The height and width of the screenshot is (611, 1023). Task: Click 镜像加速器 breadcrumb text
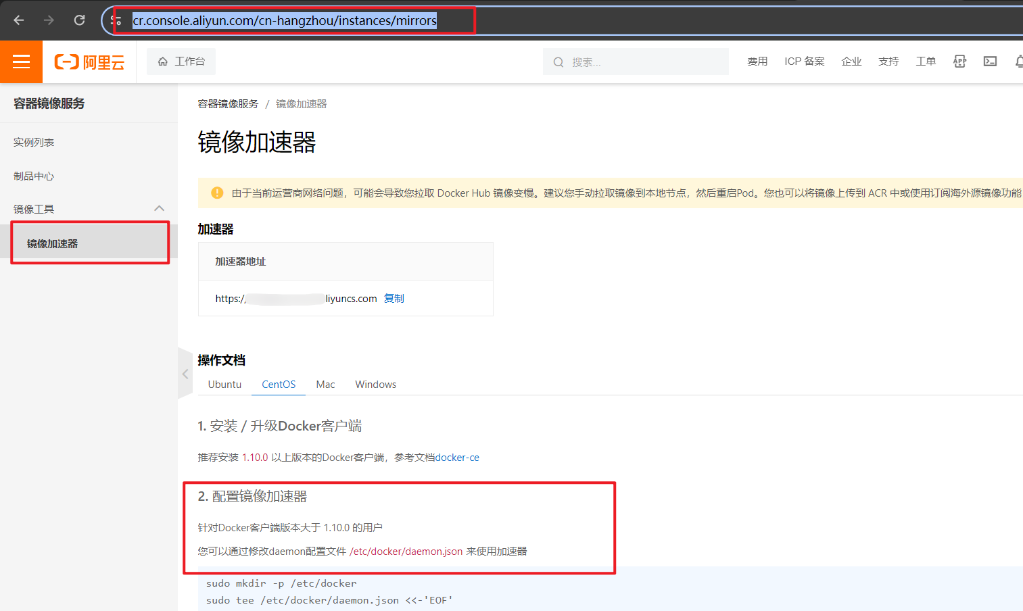pyautogui.click(x=301, y=103)
